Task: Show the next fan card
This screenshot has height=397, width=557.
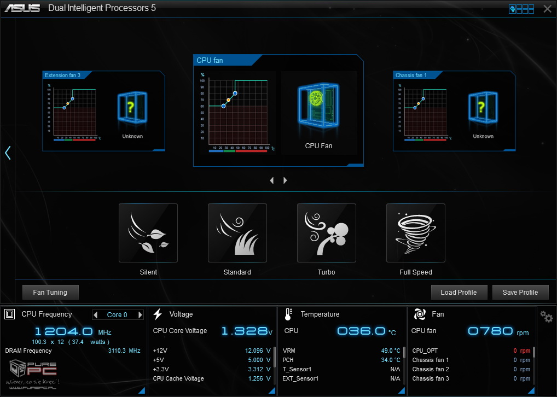Action: point(285,180)
